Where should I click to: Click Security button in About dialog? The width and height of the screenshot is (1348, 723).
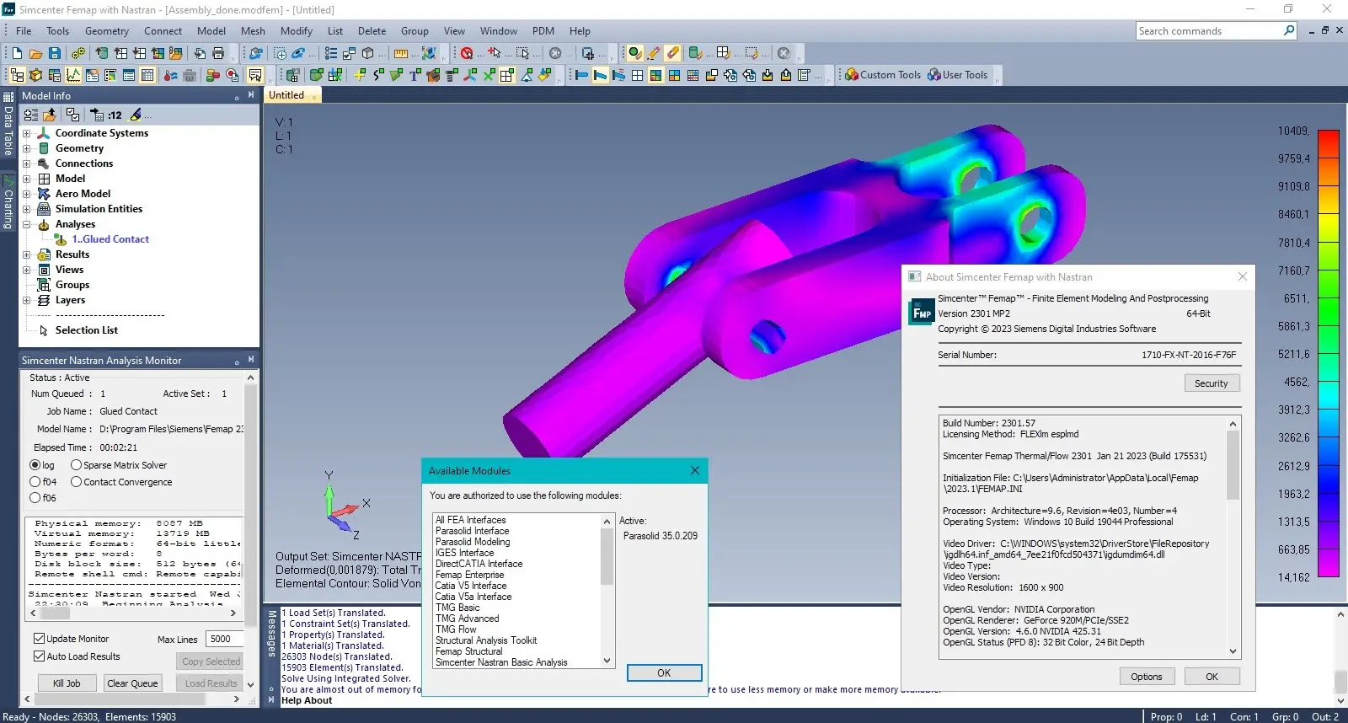tap(1212, 383)
